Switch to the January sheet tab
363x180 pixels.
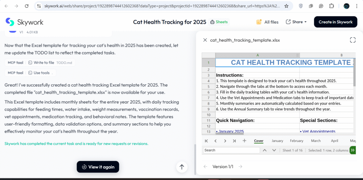277,141
